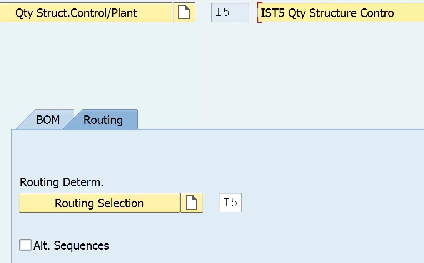Open routing selection ID settings
The image size is (424, 263).
(99, 203)
